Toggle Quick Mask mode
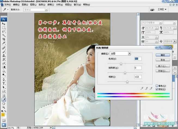The image size is (178, 129). [x=4, y=121]
